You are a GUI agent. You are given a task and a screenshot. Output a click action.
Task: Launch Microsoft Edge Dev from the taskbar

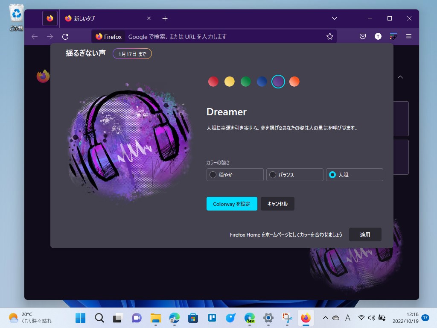[x=249, y=318]
